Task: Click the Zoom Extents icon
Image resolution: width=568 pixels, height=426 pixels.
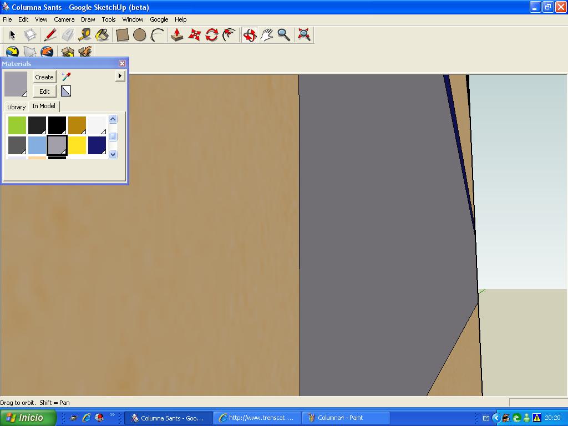Action: (x=303, y=35)
